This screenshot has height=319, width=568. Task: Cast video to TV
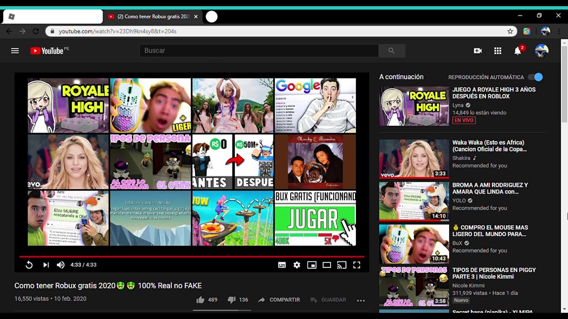pyautogui.click(x=342, y=265)
